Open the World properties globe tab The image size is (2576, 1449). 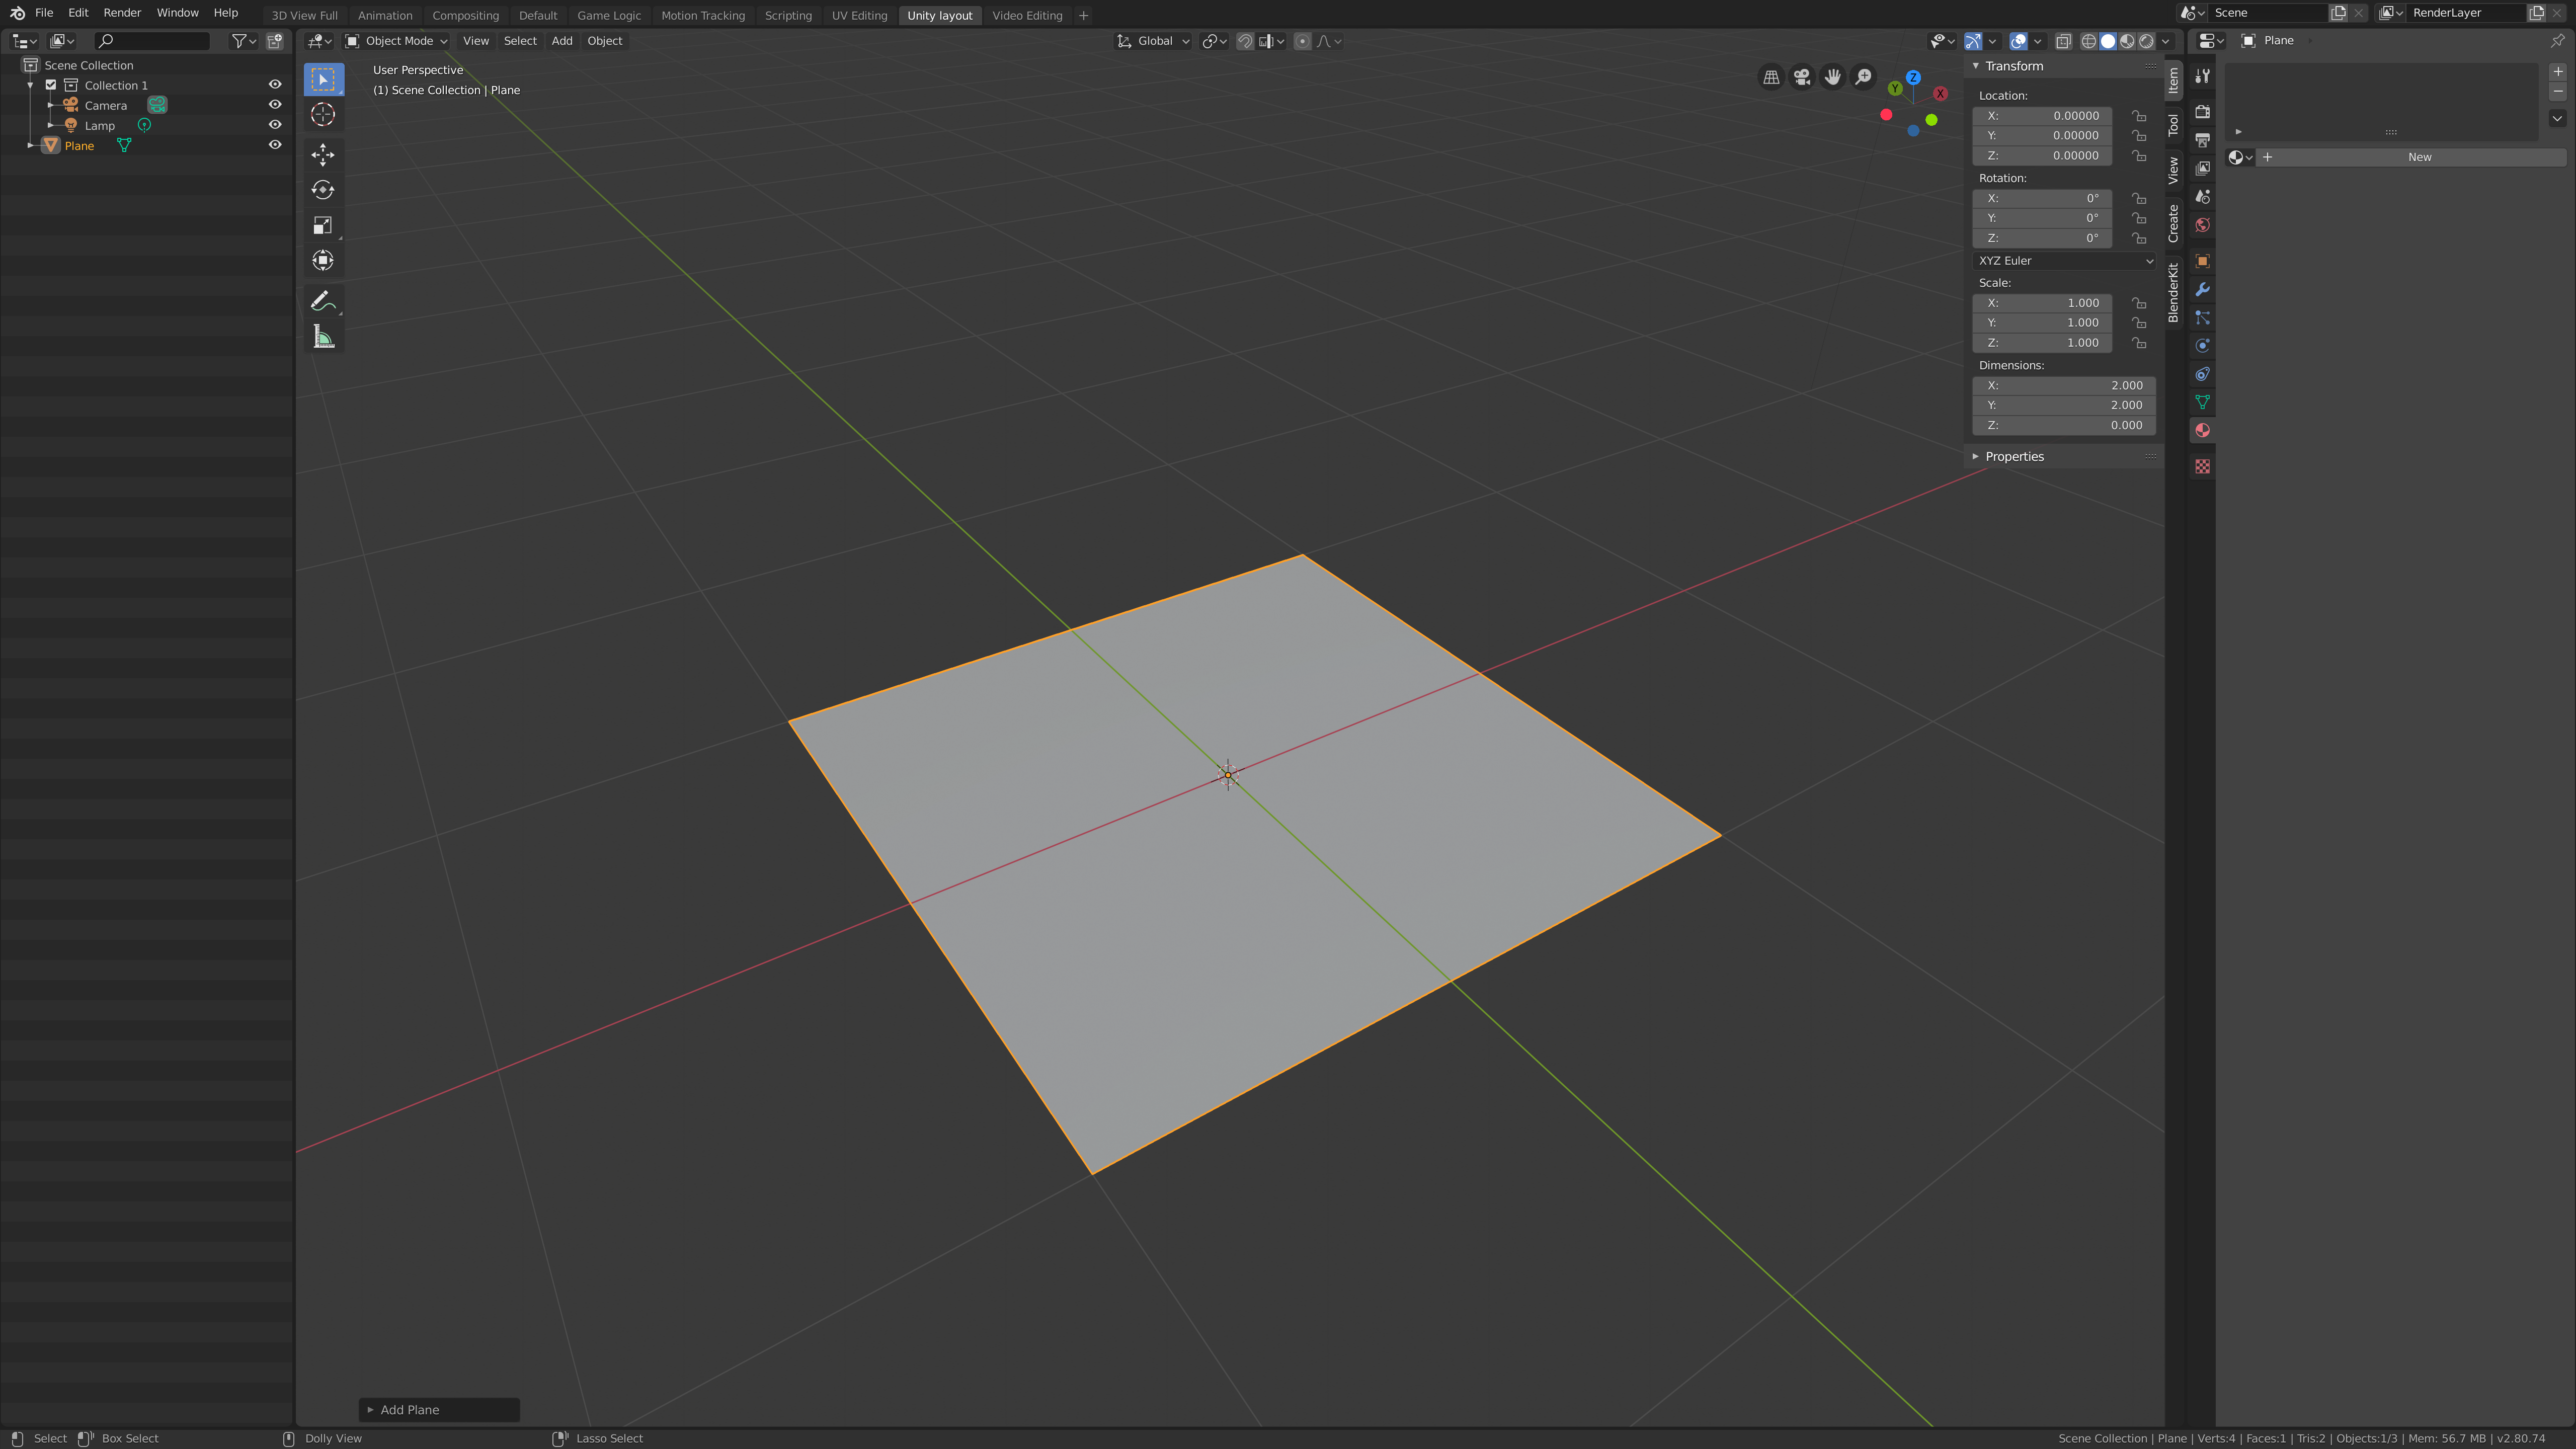click(x=2202, y=225)
